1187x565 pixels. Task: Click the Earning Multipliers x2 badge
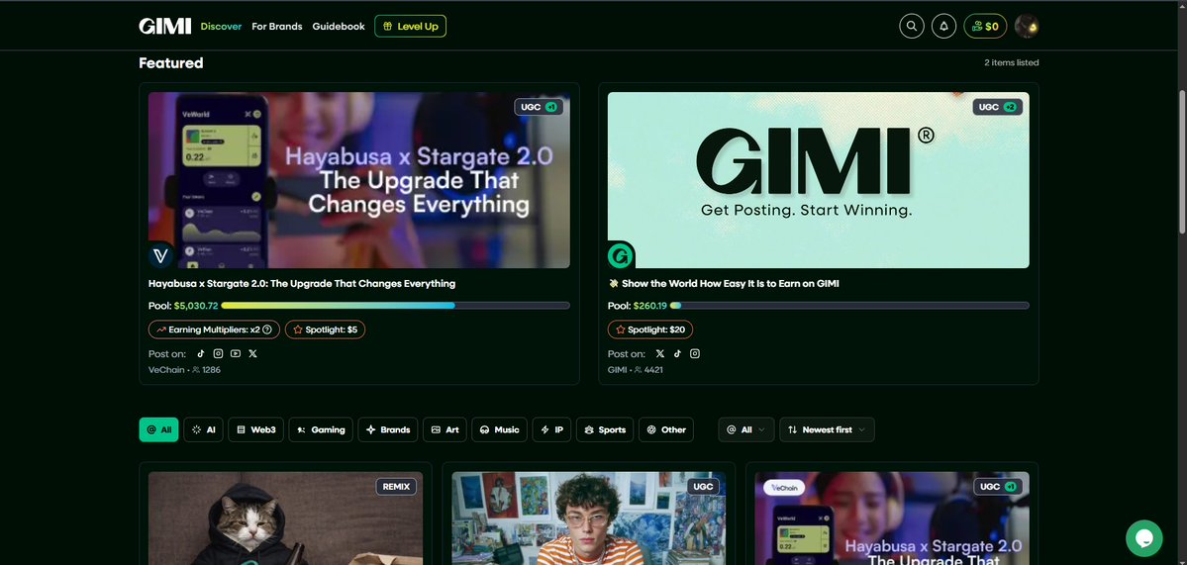pos(214,330)
